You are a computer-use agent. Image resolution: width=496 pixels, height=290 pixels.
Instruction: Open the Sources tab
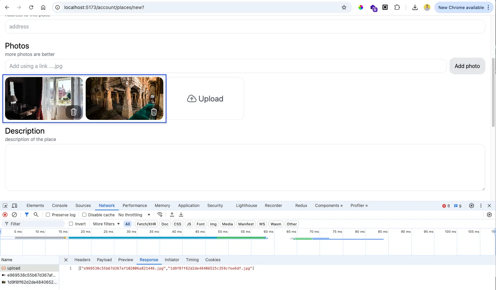click(83, 206)
